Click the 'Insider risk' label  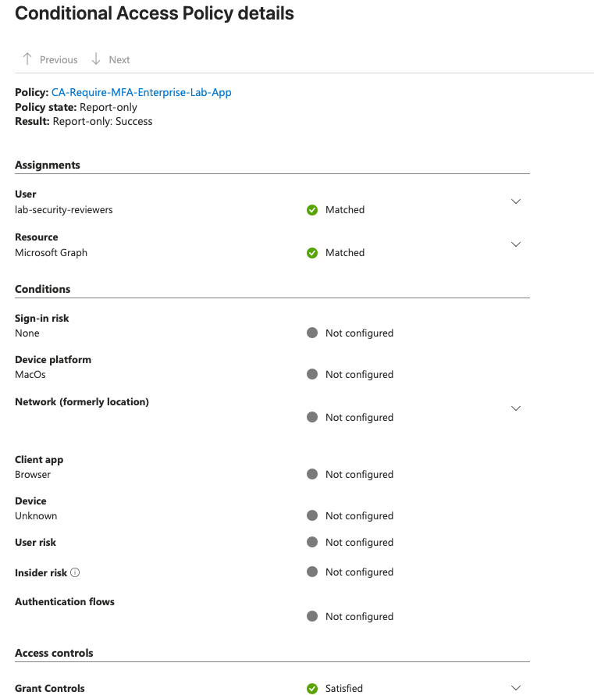tap(41, 572)
